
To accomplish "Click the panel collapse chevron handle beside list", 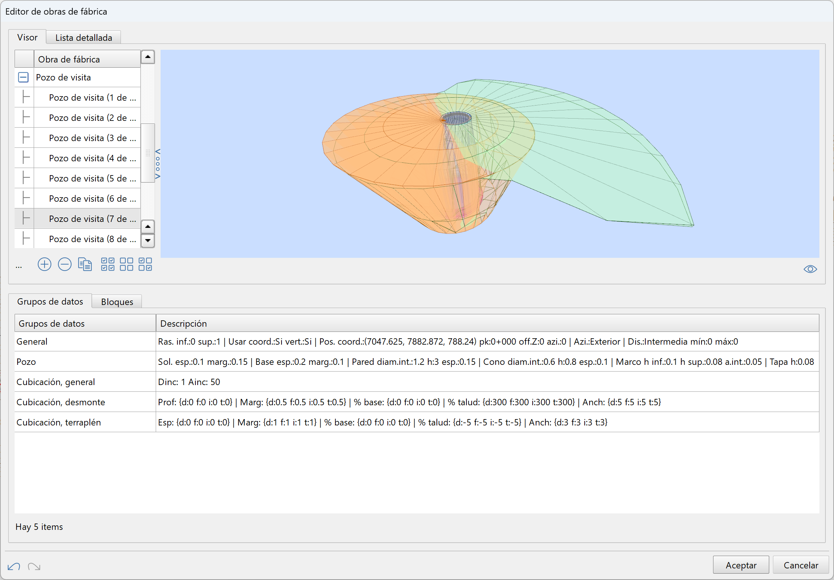I will pos(158,164).
